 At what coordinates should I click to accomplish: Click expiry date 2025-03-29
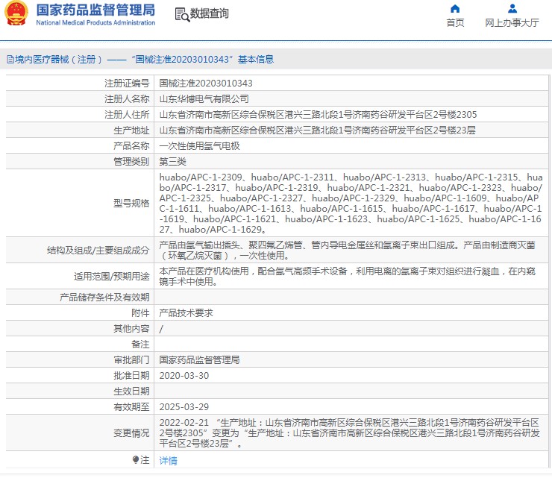pyautogui.click(x=184, y=406)
